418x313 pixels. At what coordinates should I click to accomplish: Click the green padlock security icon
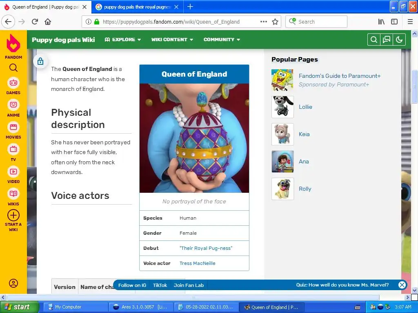(97, 22)
